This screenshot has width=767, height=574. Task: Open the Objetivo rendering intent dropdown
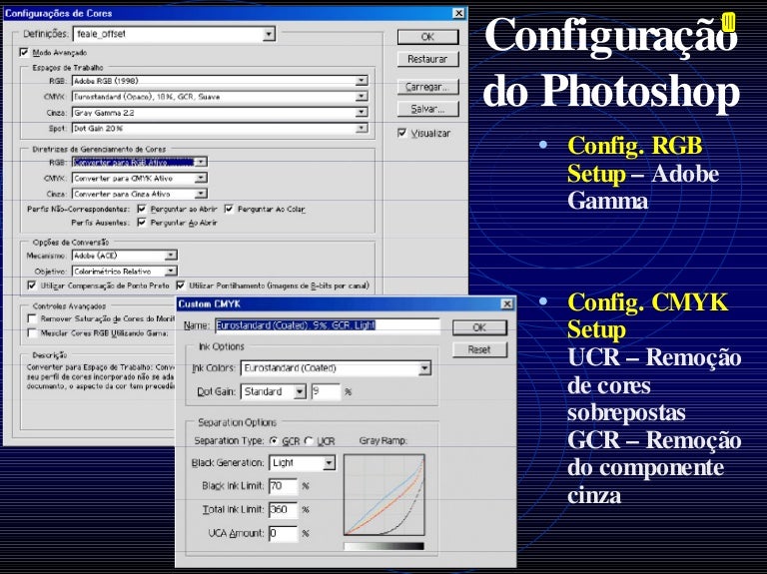[x=171, y=271]
